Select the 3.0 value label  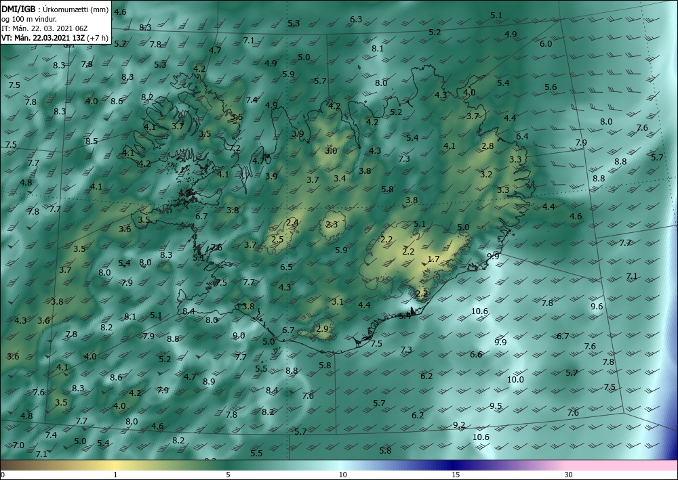(x=332, y=151)
